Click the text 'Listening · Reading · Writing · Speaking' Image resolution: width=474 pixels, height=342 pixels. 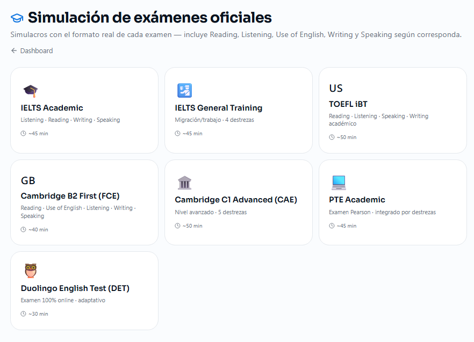click(x=70, y=120)
